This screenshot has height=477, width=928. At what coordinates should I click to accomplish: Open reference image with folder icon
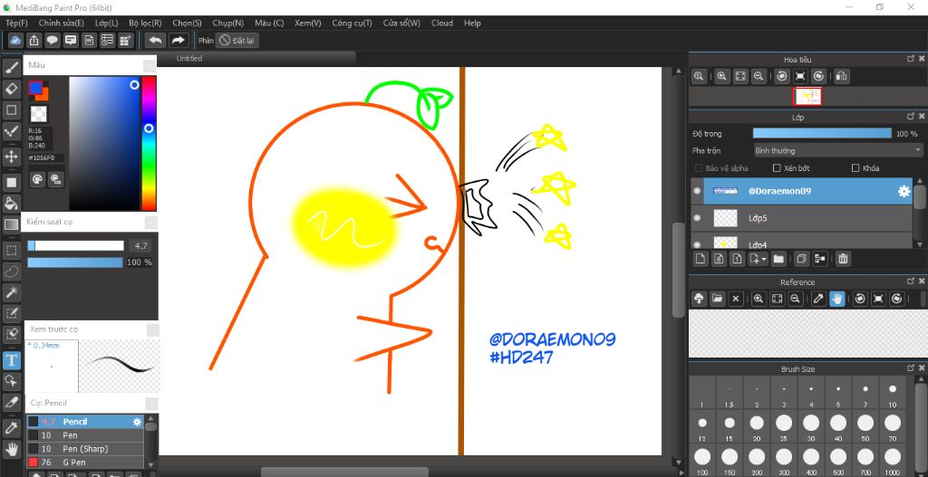coord(718,299)
